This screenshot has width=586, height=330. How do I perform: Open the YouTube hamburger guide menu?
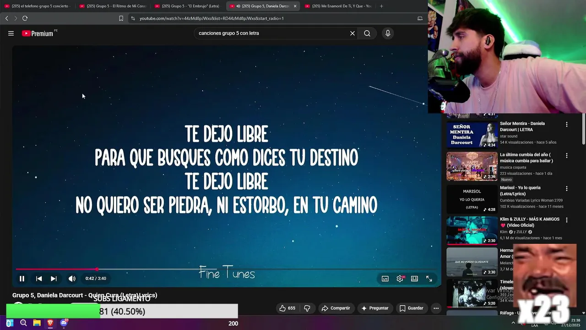click(x=11, y=33)
